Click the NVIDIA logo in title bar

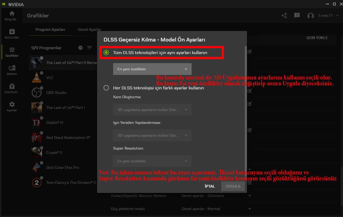[4, 4]
